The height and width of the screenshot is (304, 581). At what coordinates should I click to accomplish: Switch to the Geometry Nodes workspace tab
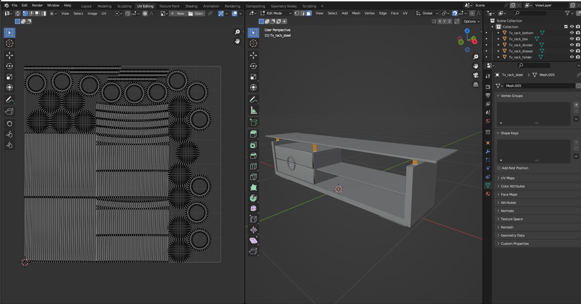284,6
